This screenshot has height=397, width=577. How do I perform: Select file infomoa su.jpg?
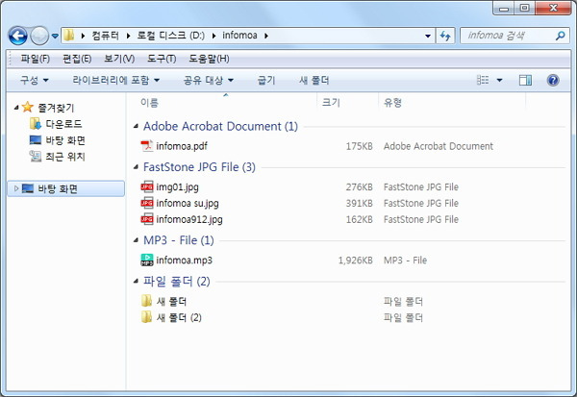point(188,203)
